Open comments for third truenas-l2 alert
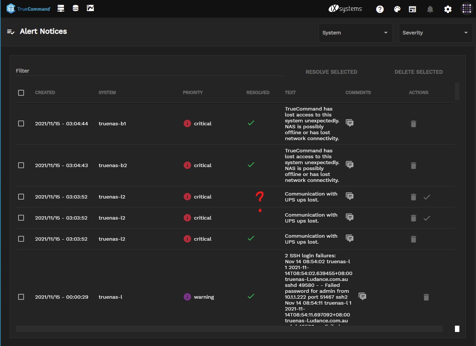476x346 pixels. 350,238
